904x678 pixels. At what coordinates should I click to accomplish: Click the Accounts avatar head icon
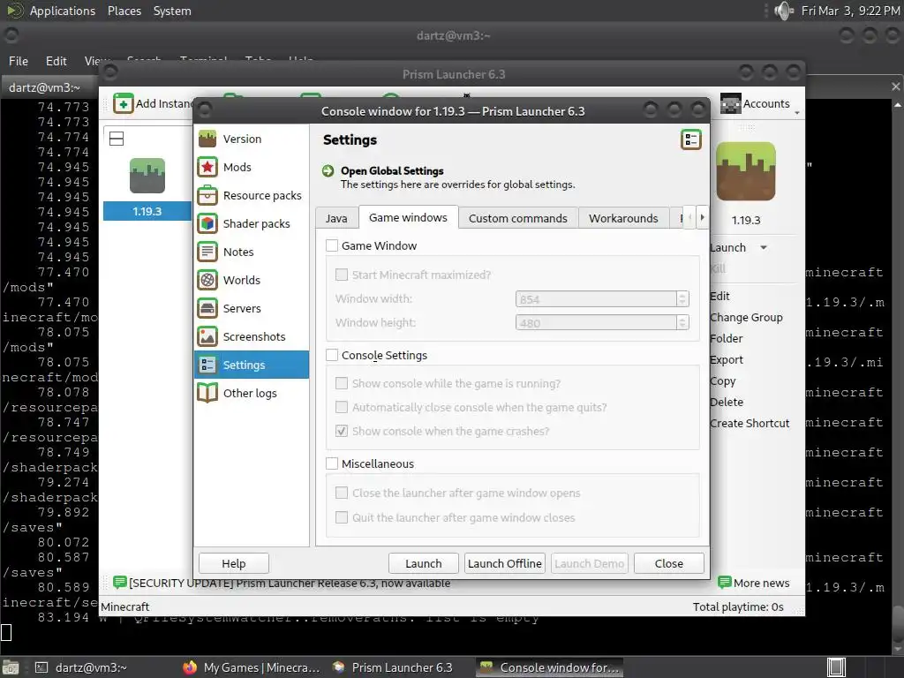coord(730,104)
